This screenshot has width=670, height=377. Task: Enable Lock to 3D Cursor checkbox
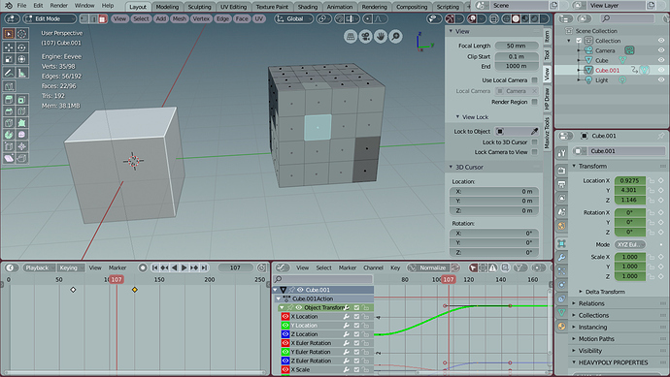[534, 142]
